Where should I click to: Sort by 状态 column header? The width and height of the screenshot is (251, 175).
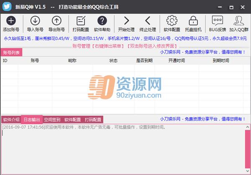(x=113, y=61)
